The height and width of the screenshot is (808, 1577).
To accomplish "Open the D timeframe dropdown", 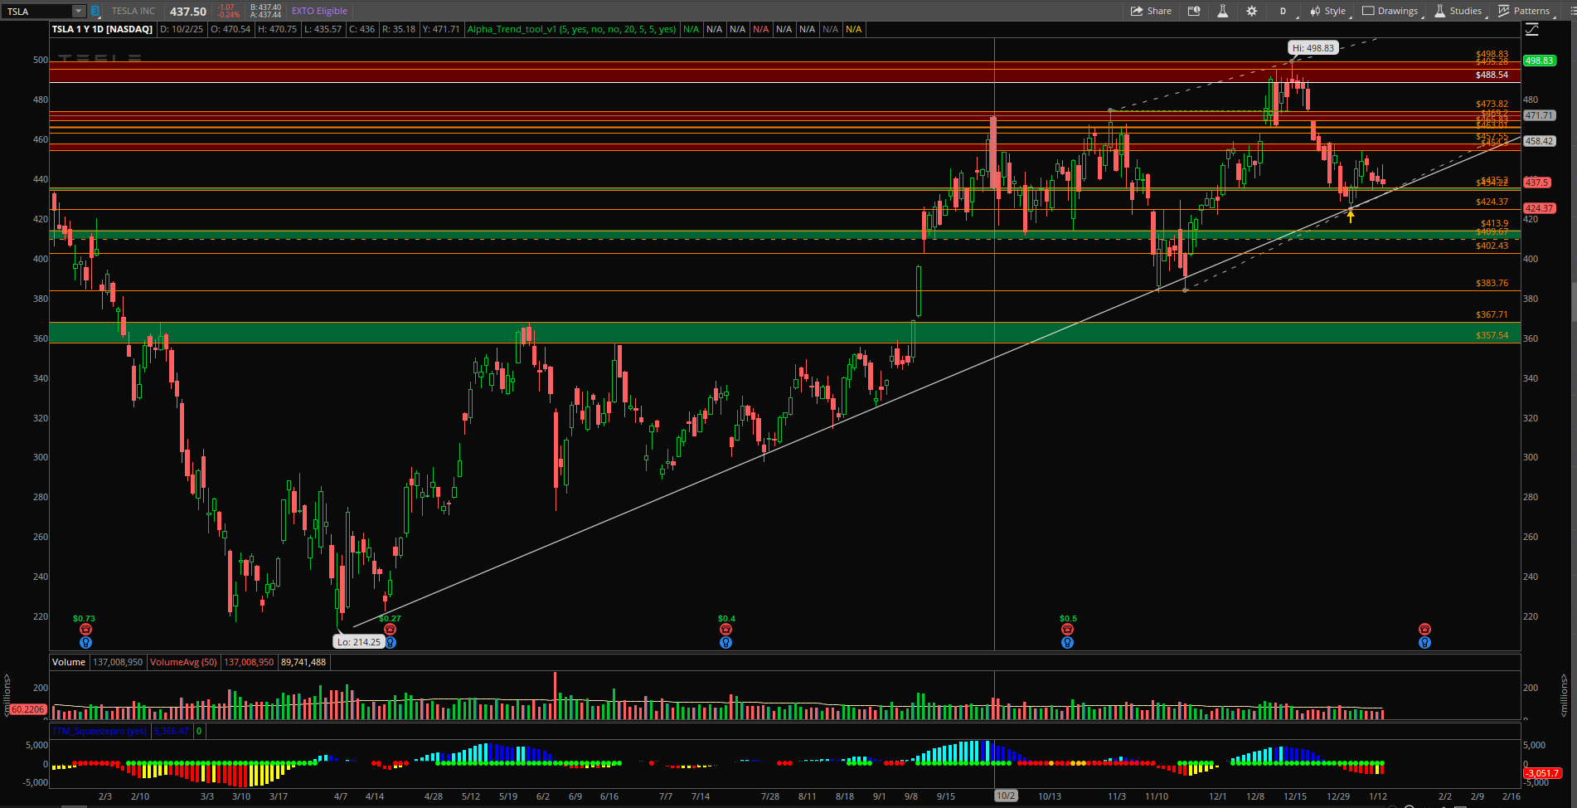I will [1283, 11].
